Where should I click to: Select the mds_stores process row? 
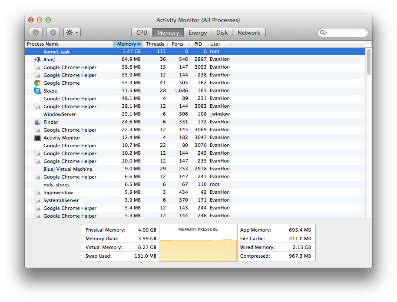tap(195, 185)
